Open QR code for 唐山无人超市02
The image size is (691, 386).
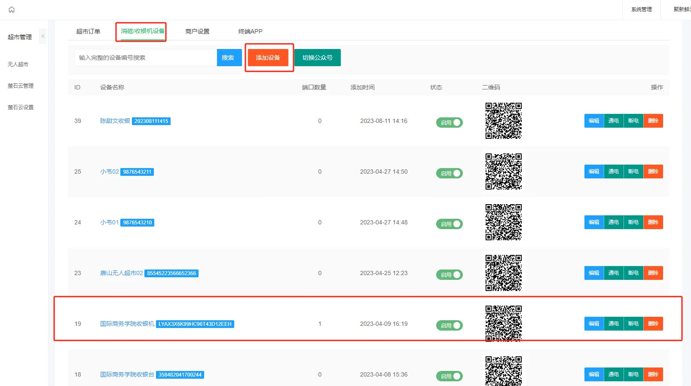504,273
